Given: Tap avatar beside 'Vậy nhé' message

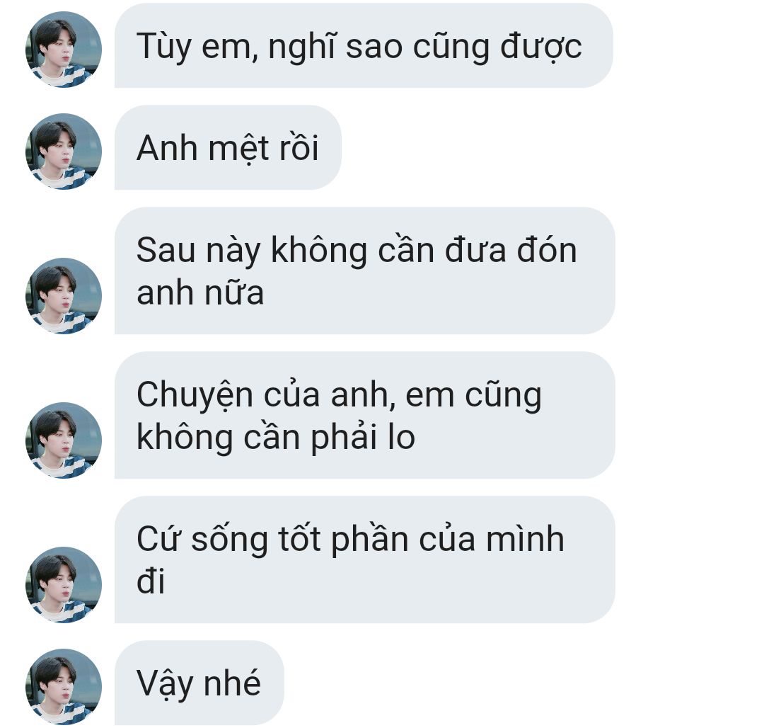Looking at the screenshot, I should (64, 686).
